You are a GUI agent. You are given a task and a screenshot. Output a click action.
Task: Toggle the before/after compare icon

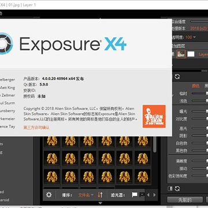point(170,189)
